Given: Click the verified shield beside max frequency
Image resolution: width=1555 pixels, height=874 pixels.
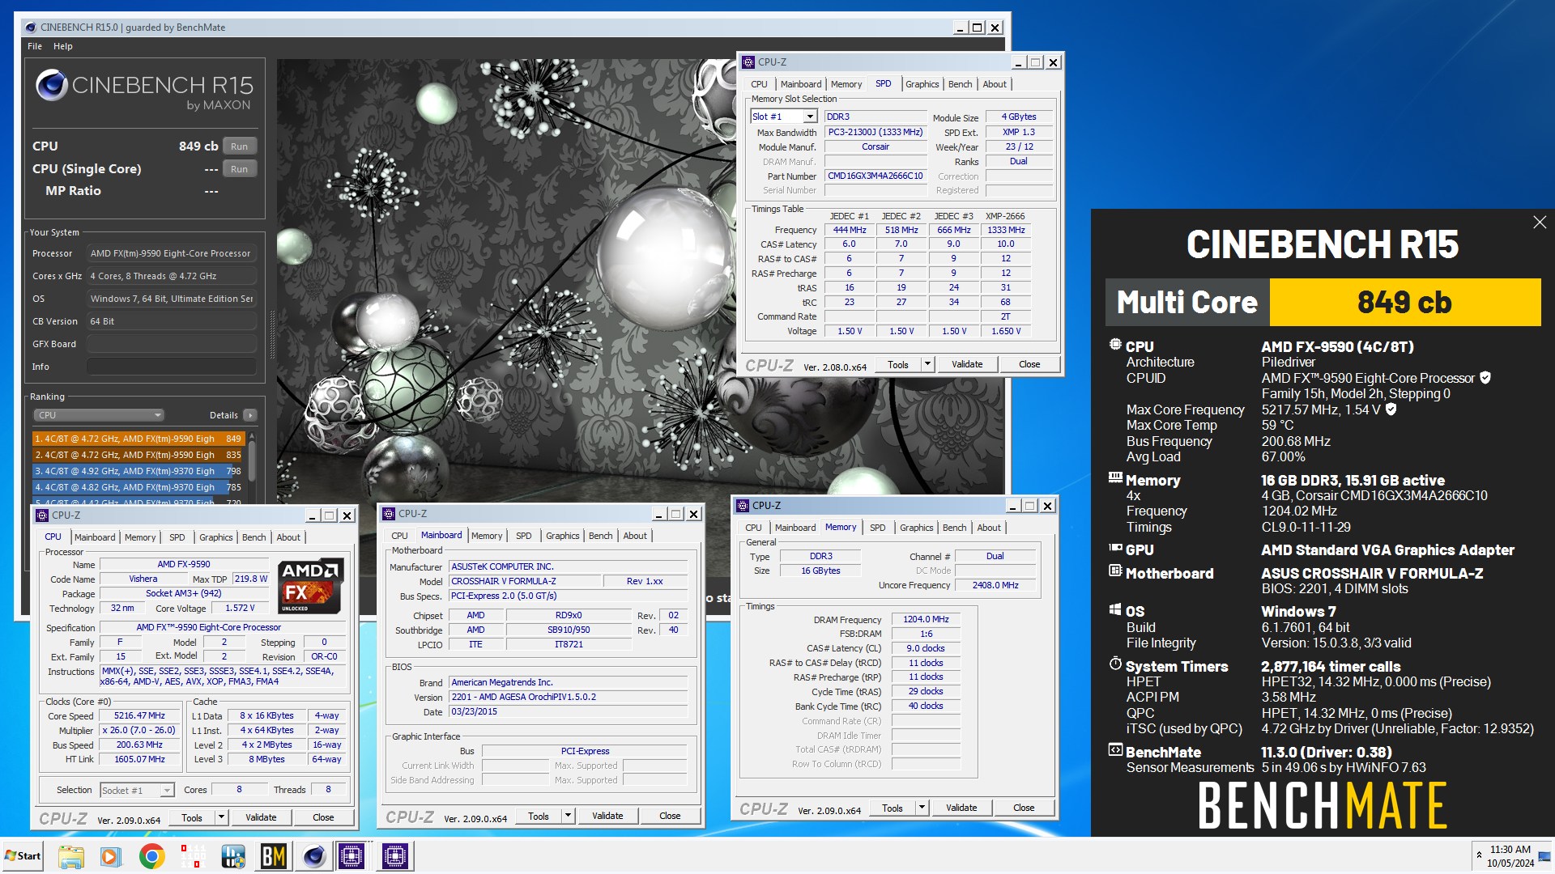Looking at the screenshot, I should point(1391,409).
